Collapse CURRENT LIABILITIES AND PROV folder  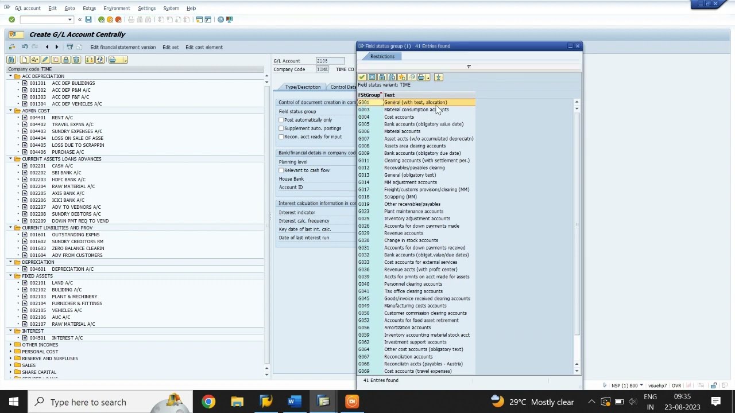pyautogui.click(x=10, y=228)
